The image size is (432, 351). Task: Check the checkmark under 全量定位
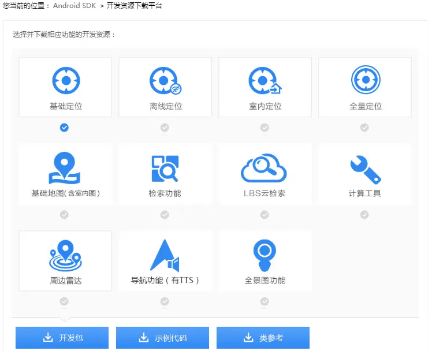coord(364,128)
